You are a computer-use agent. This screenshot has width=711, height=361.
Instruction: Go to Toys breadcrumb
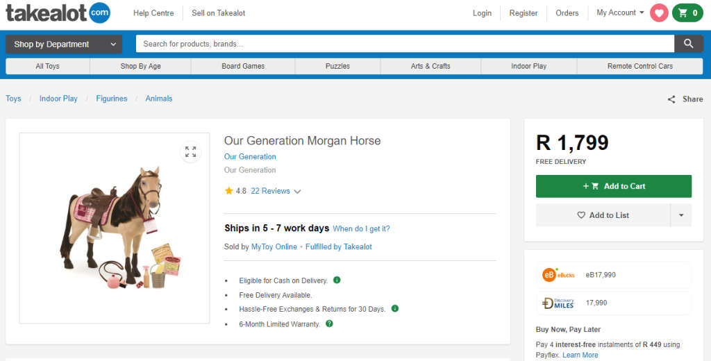[x=13, y=99]
